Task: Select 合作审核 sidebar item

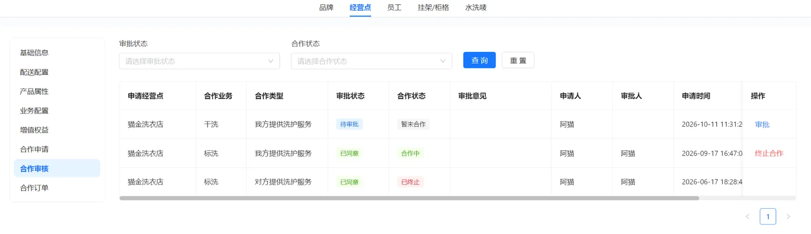Action: point(57,168)
